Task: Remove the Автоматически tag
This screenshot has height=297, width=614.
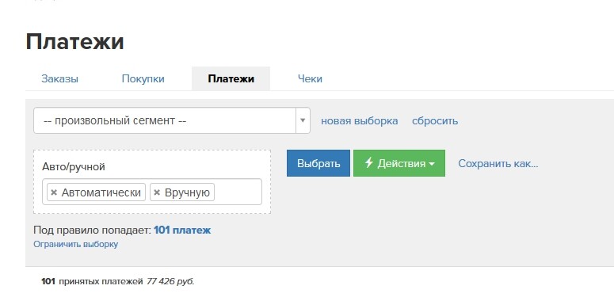Action: coord(54,192)
